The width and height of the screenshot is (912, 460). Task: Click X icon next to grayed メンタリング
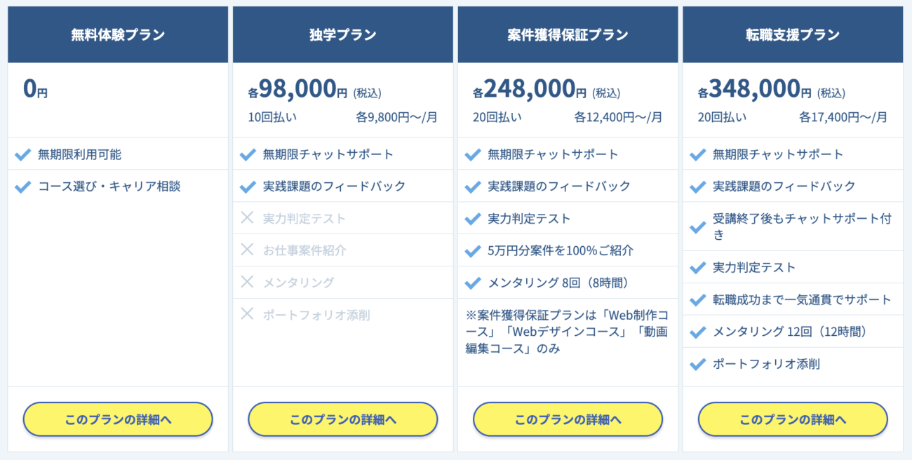tap(247, 282)
